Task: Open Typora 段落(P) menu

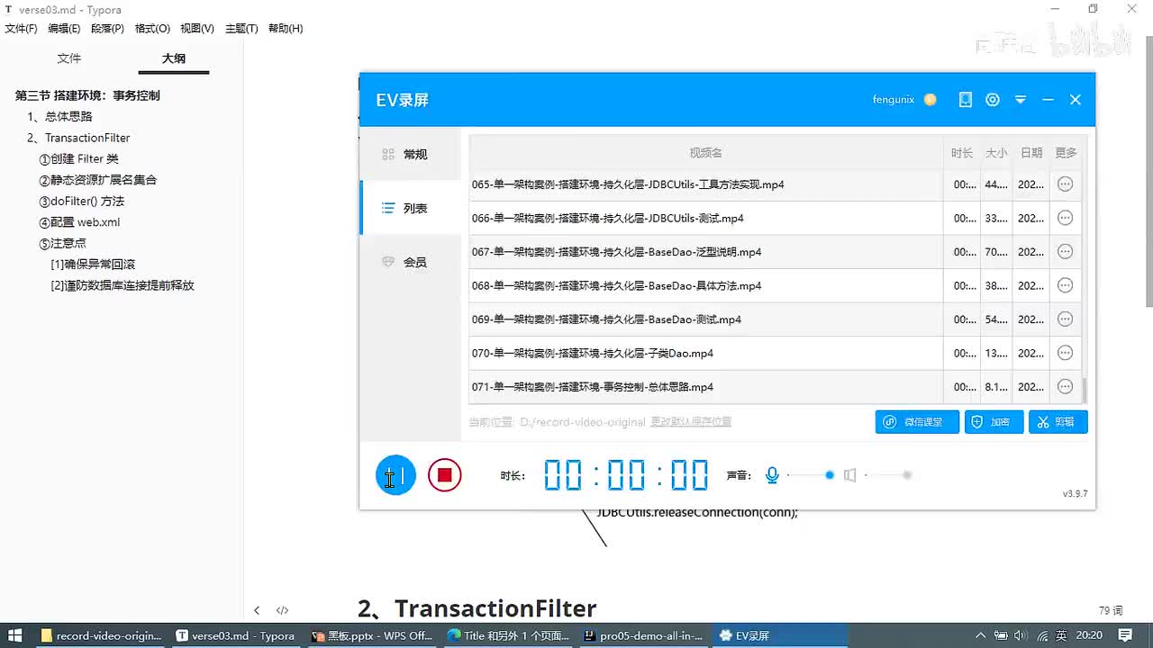Action: 107,29
